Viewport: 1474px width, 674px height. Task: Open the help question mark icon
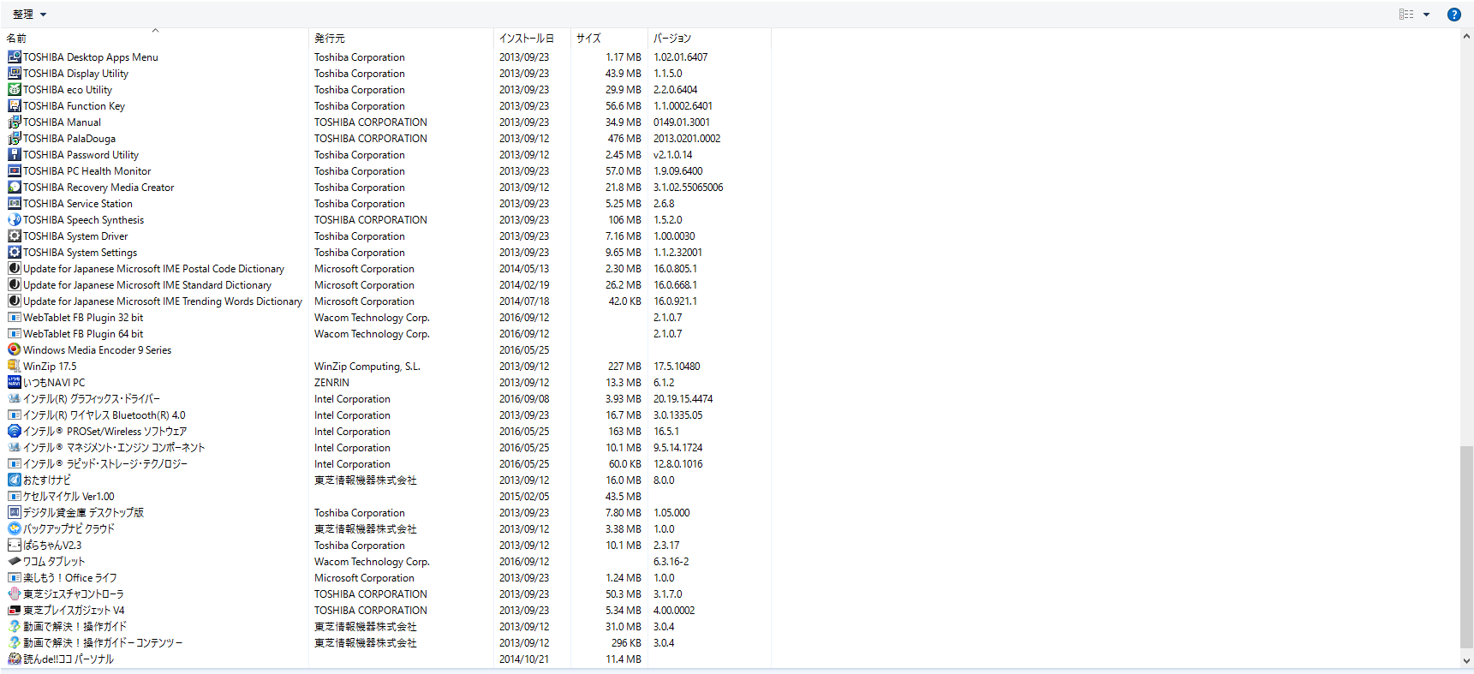click(x=1454, y=15)
